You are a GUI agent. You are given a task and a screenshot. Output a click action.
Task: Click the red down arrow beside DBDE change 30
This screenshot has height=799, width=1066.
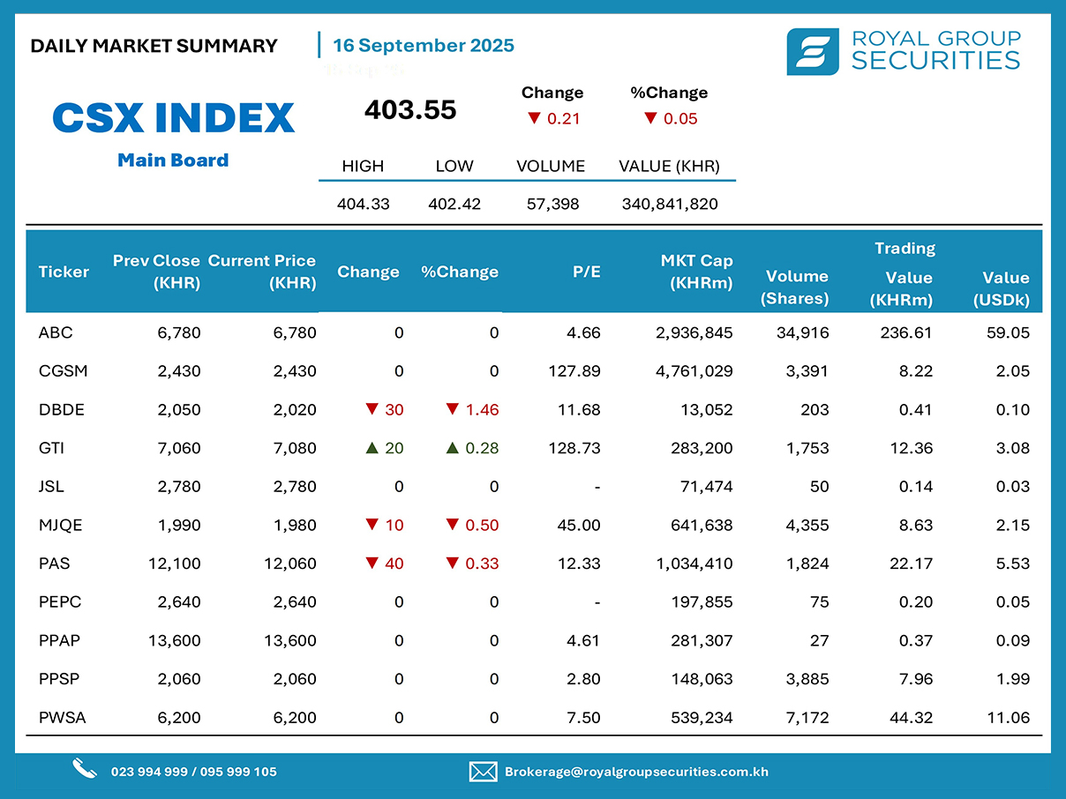[372, 409]
